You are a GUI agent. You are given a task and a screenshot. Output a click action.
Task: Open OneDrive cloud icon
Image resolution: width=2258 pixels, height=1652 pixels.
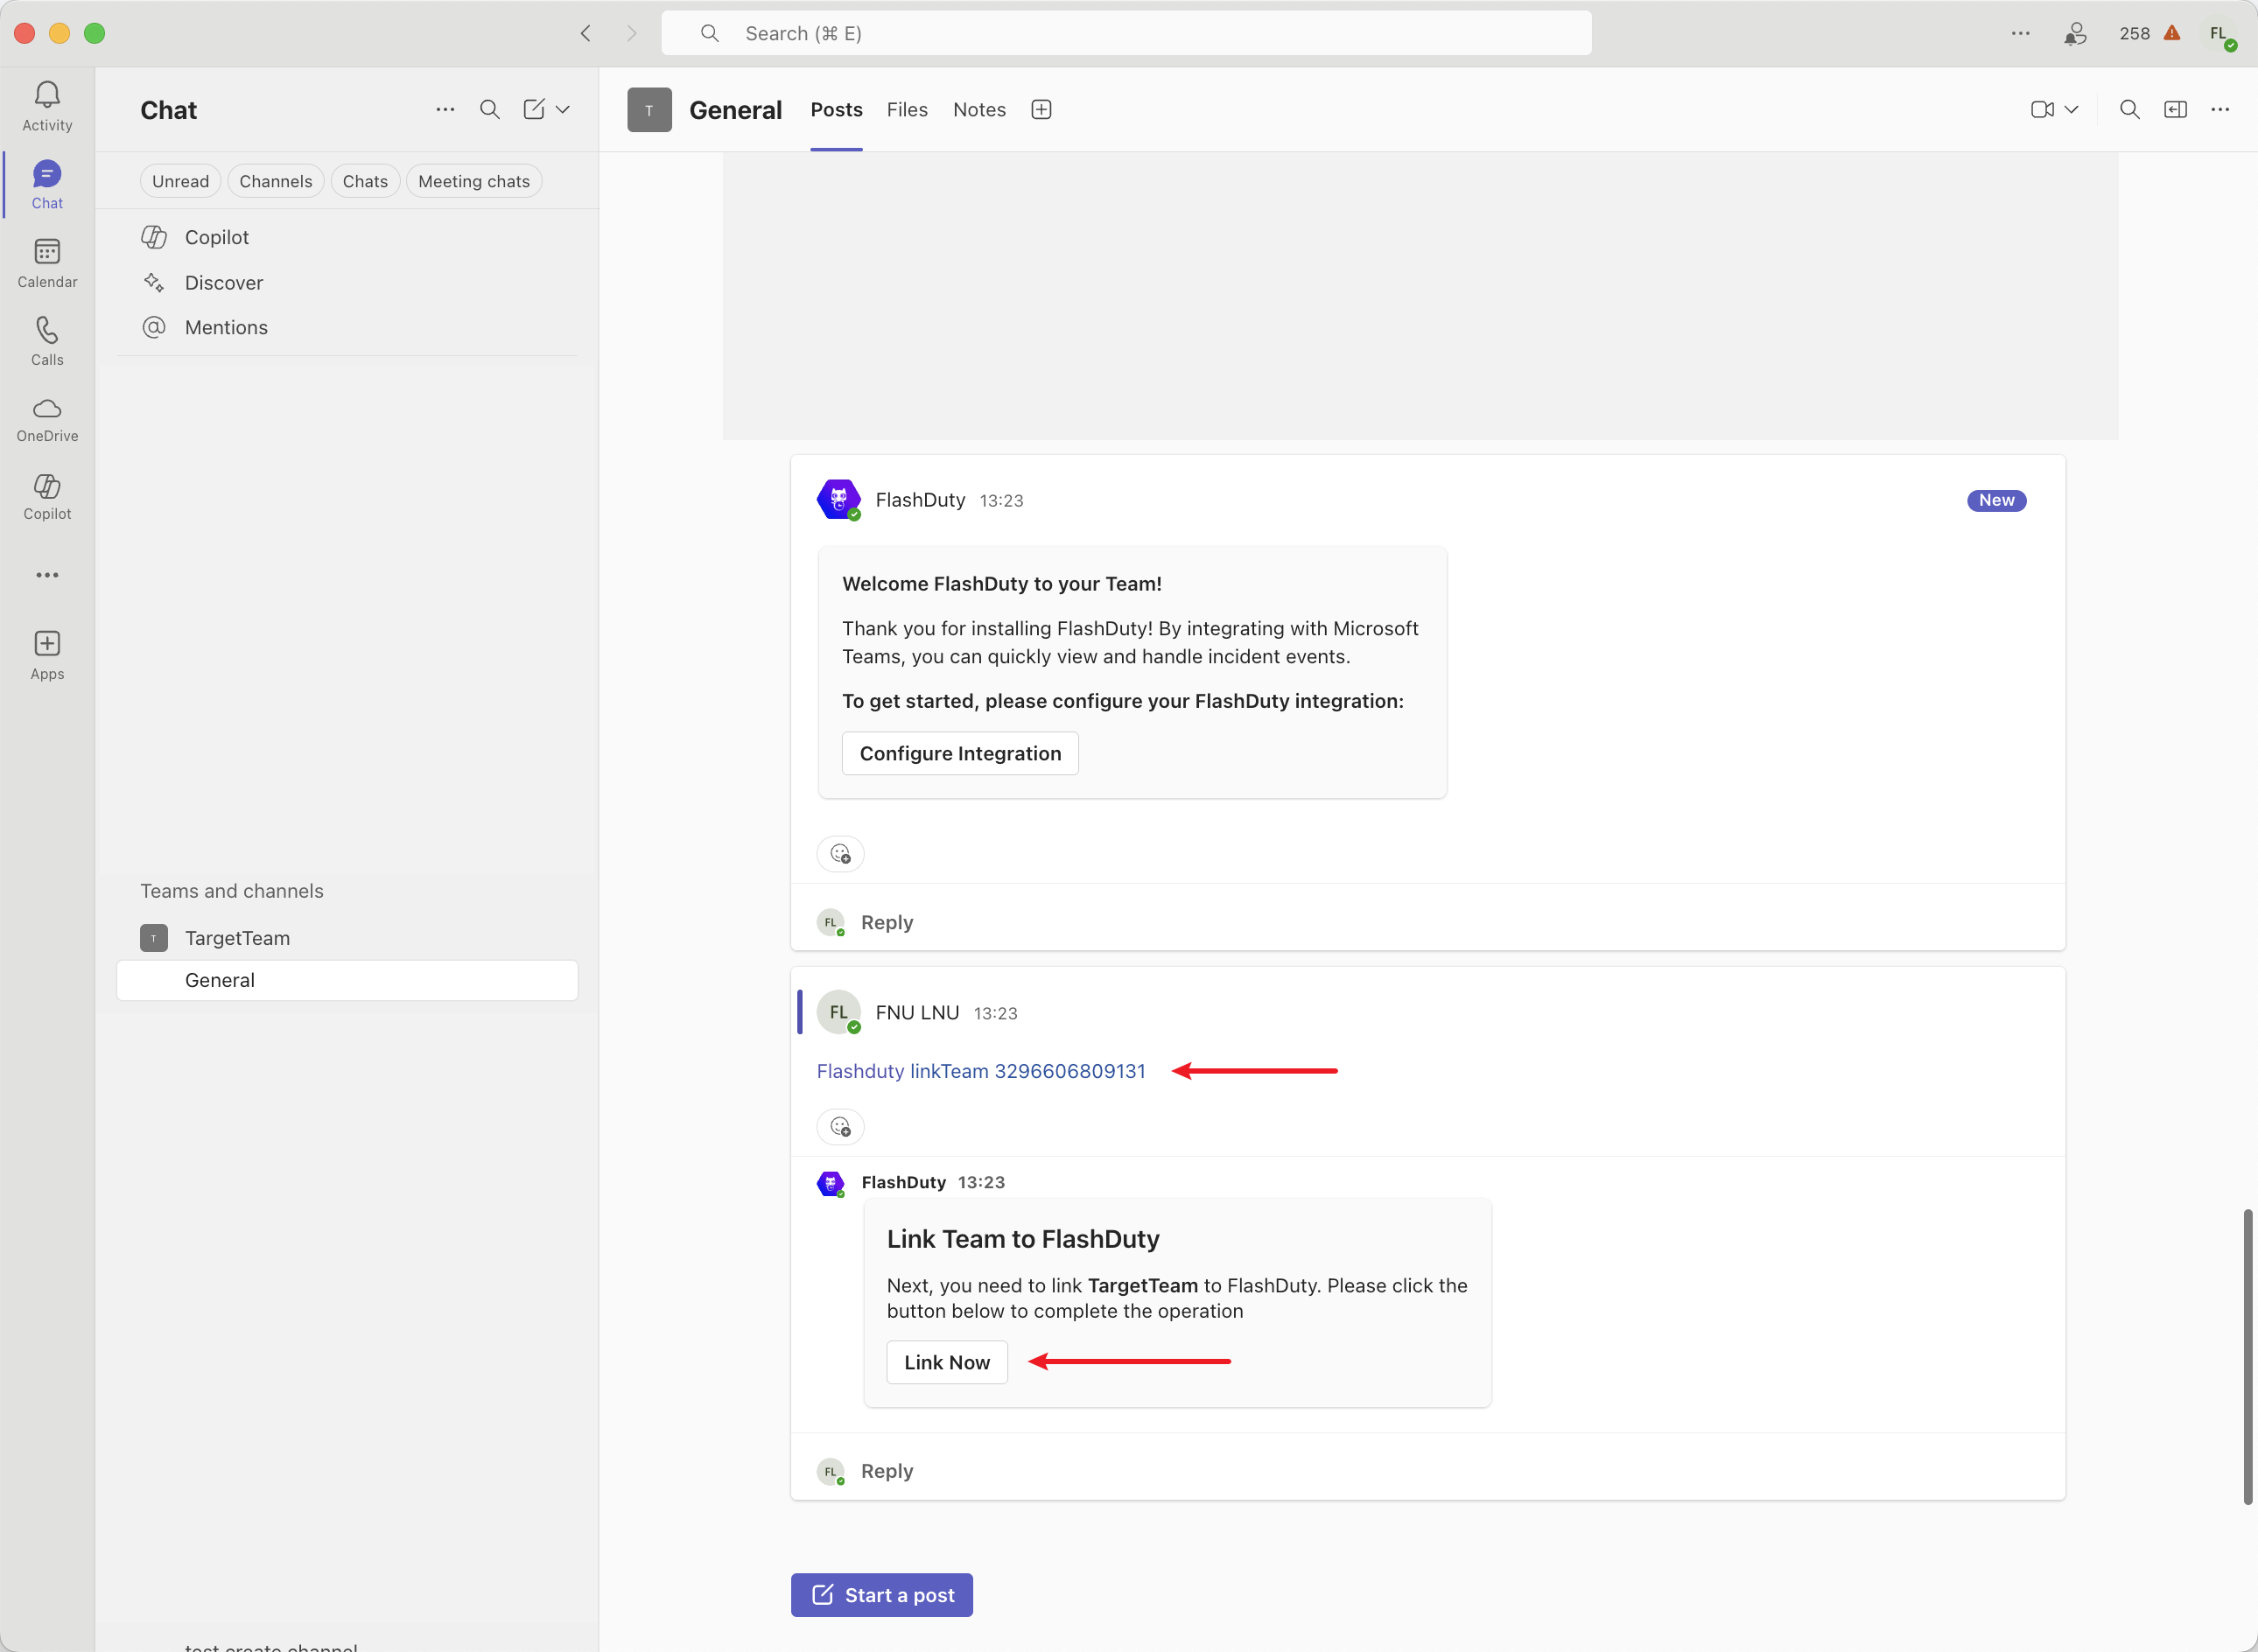point(47,419)
